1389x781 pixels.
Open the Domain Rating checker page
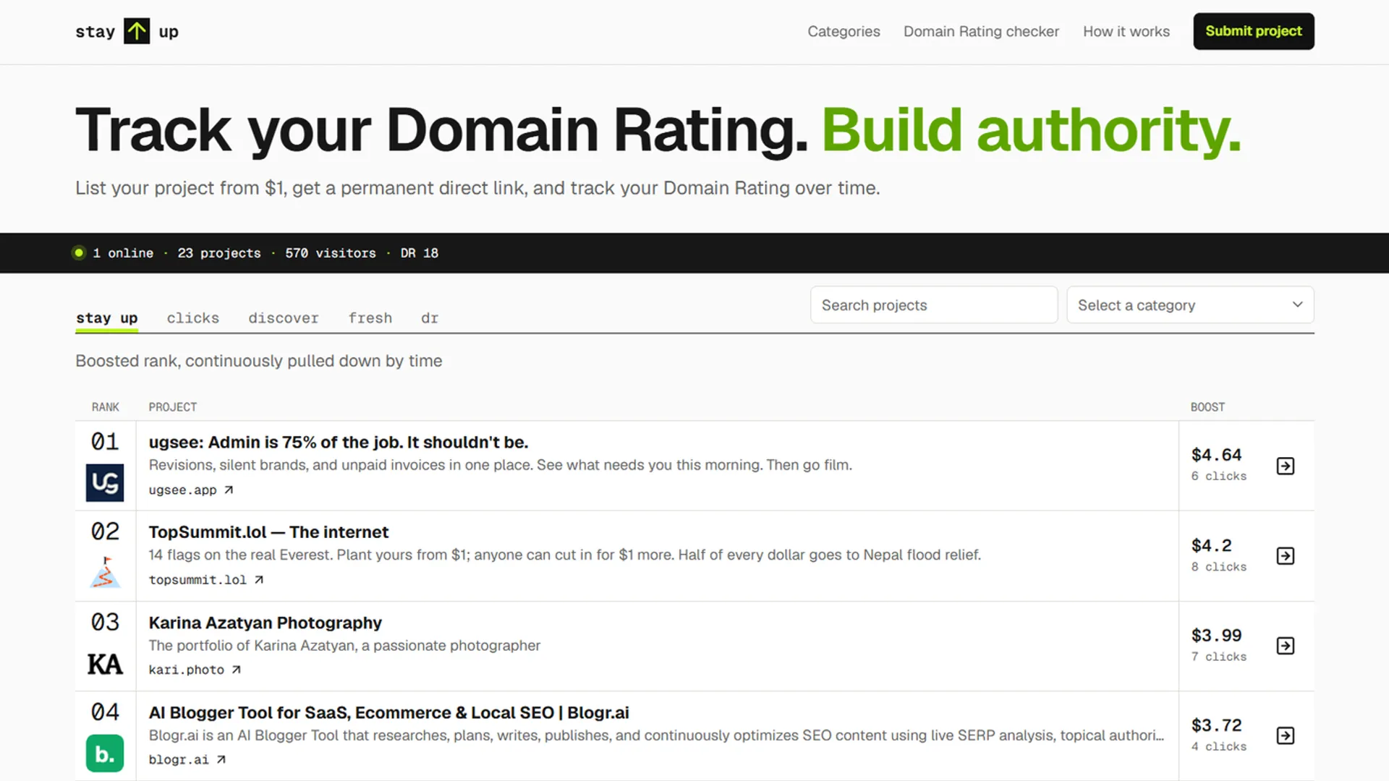[x=981, y=31]
